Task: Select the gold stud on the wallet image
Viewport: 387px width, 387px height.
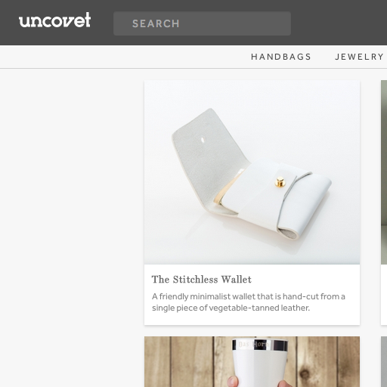Action: (x=280, y=181)
